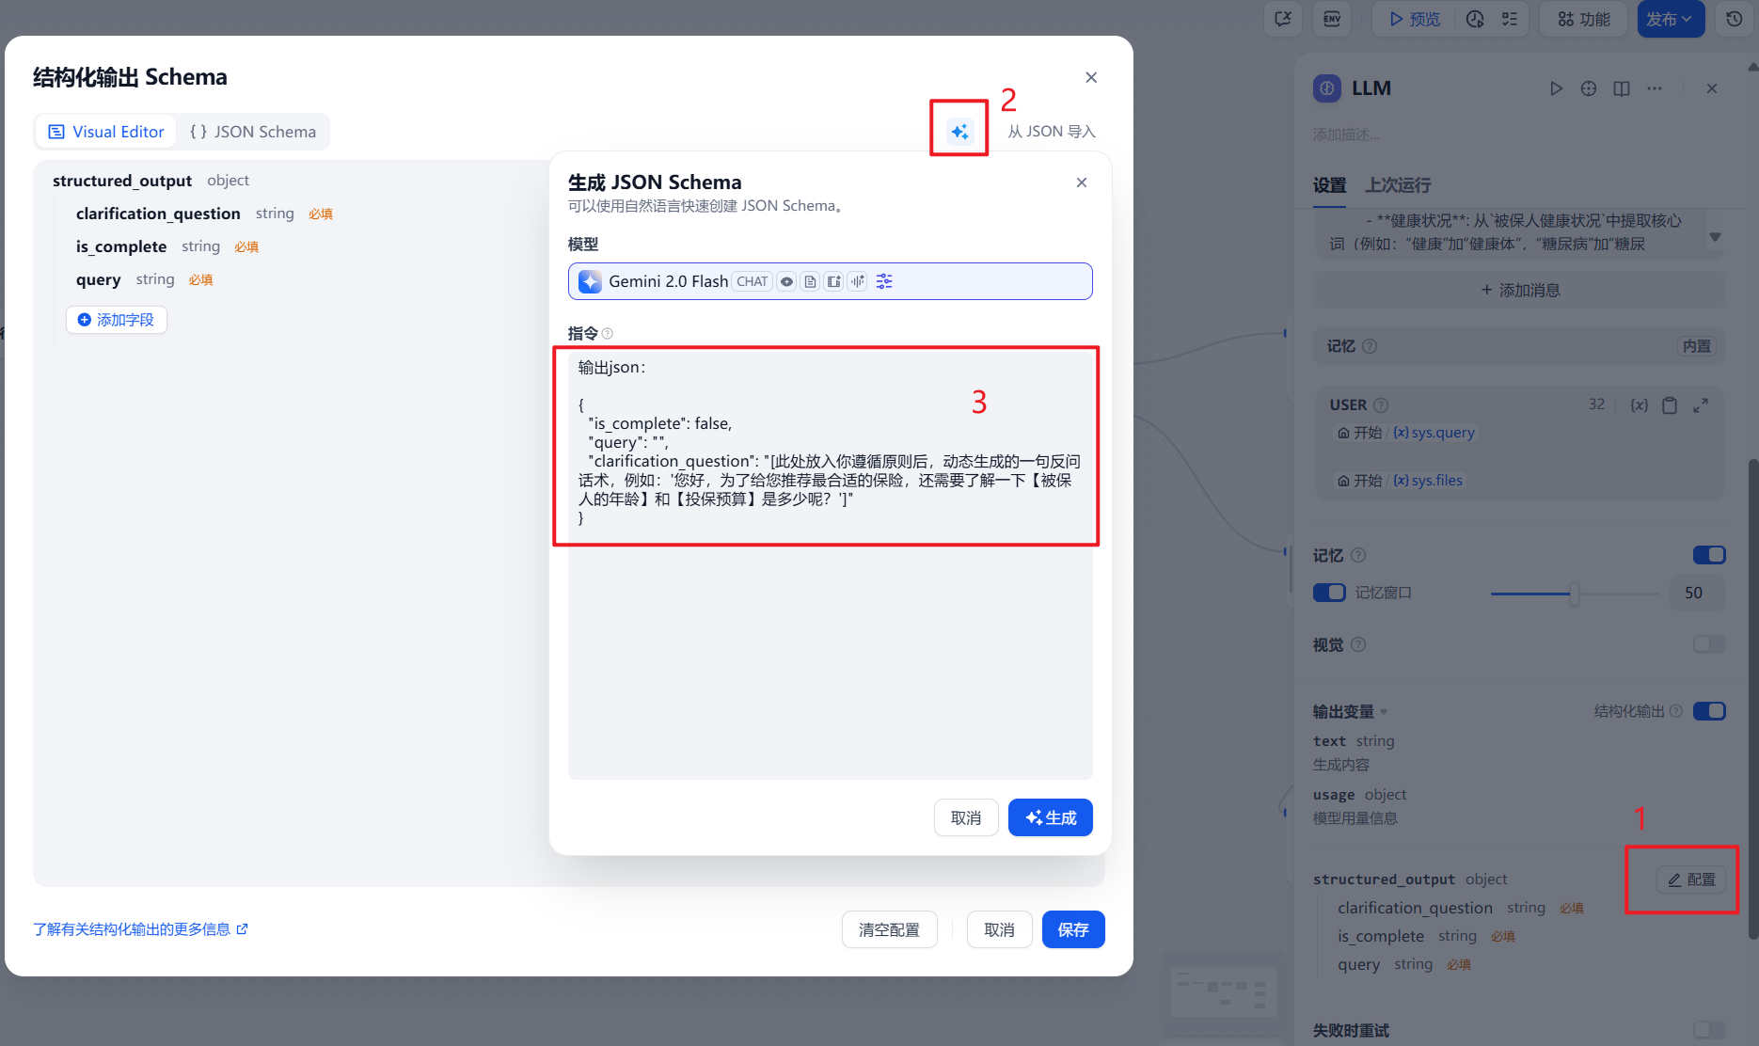Save the schema with 保存 button

tap(1073, 929)
